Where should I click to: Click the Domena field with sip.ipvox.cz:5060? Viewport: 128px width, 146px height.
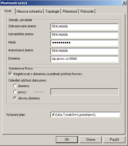84,59
